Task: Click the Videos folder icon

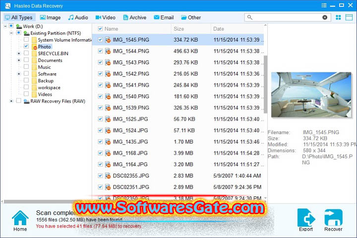Action: pyautogui.click(x=34, y=95)
